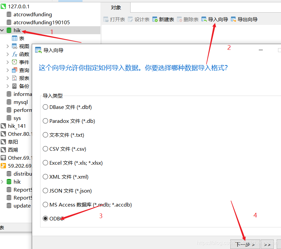281x249 pixels.
Task: Click the 打开表 (Open Table) icon
Action: point(114,19)
